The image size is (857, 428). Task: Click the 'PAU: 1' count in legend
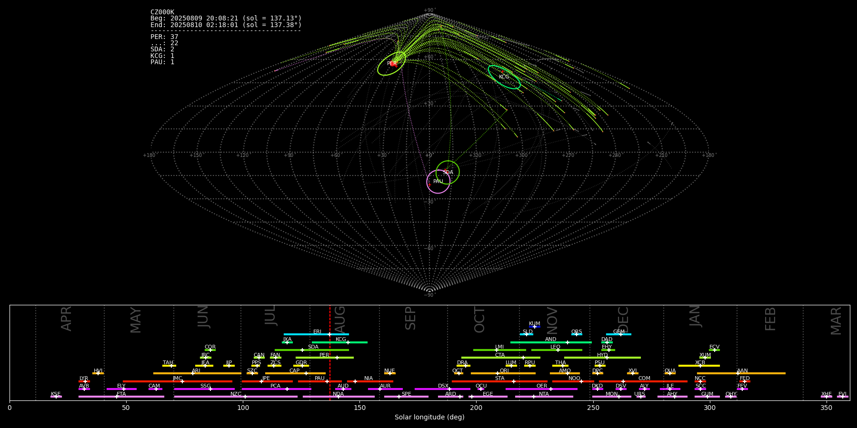[x=162, y=62]
